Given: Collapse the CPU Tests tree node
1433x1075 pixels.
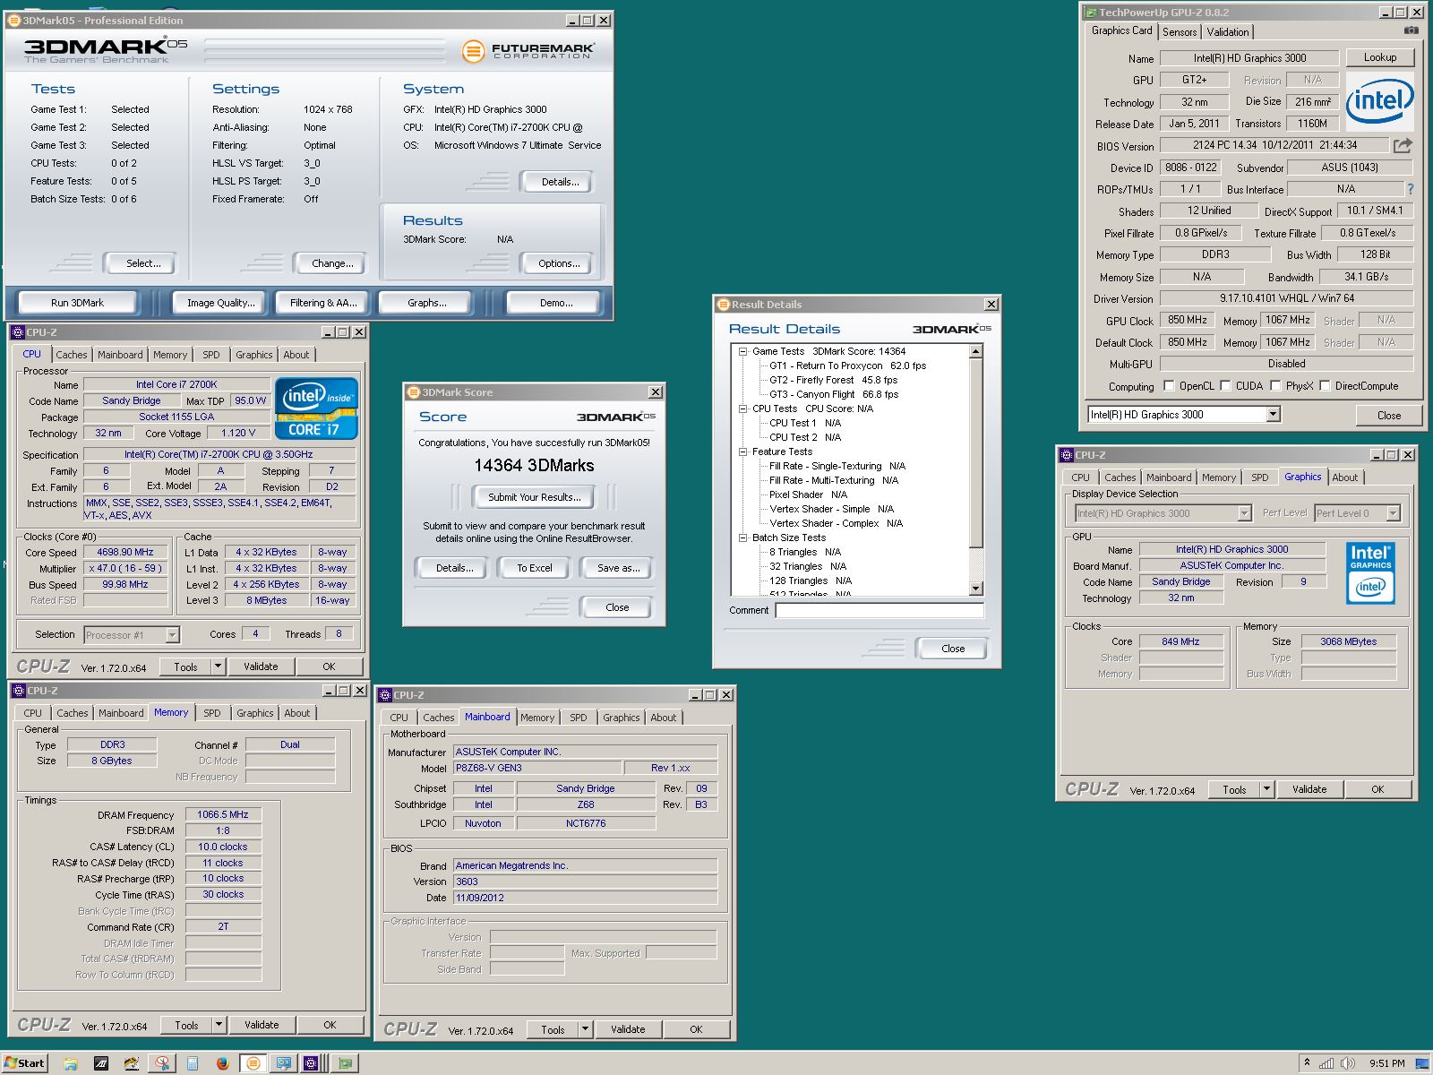Looking at the screenshot, I should click(x=742, y=408).
